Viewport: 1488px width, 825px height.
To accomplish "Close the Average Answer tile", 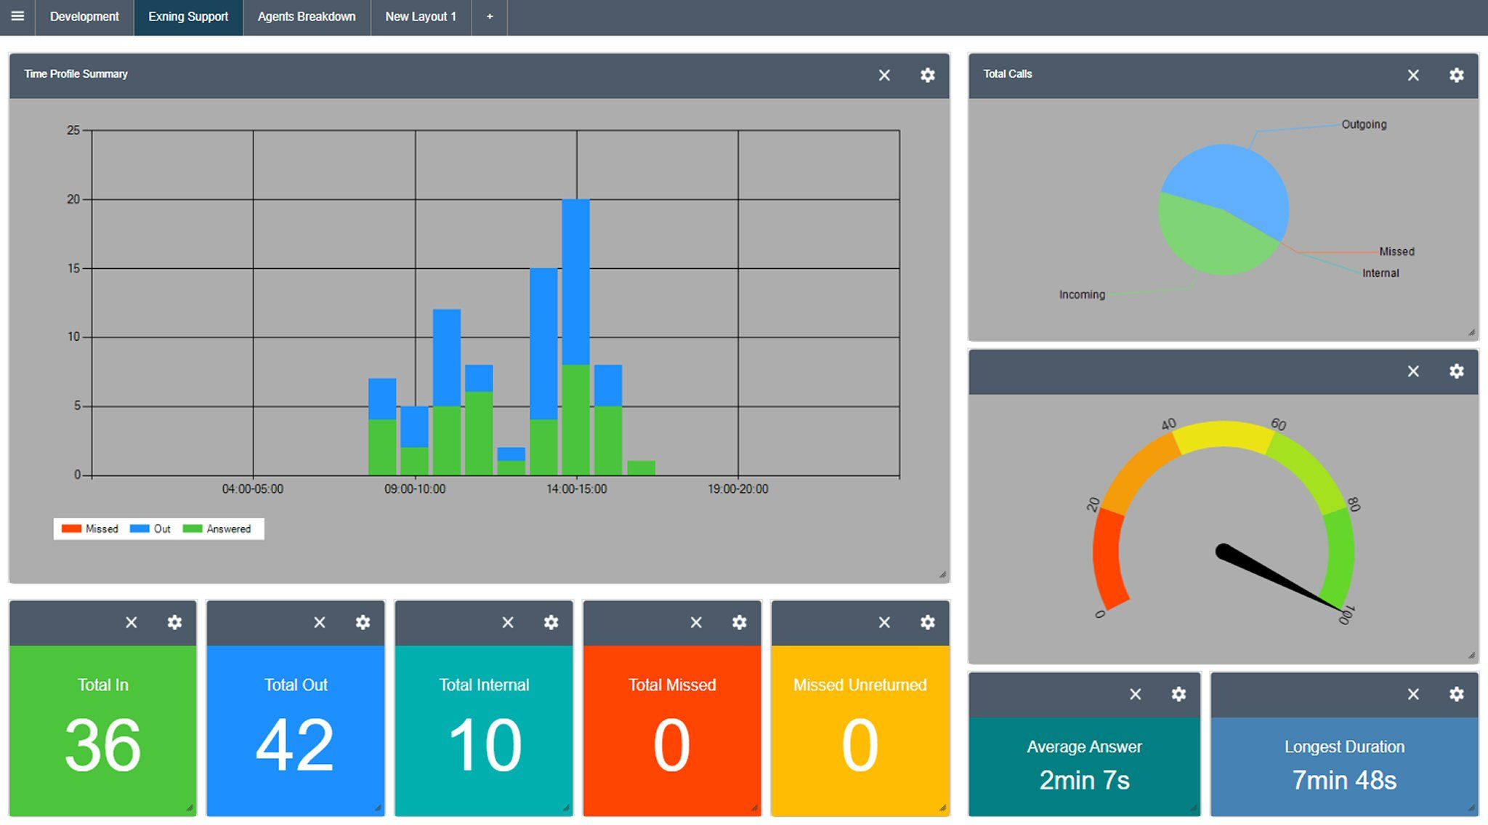I will point(1136,694).
